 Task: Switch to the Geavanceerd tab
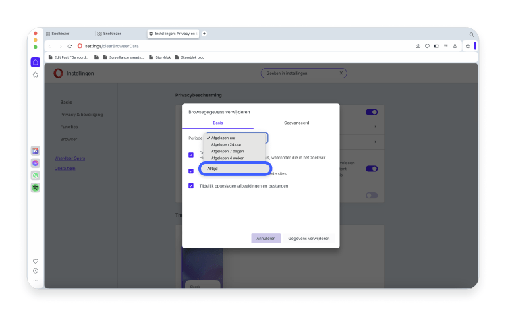tap(297, 123)
